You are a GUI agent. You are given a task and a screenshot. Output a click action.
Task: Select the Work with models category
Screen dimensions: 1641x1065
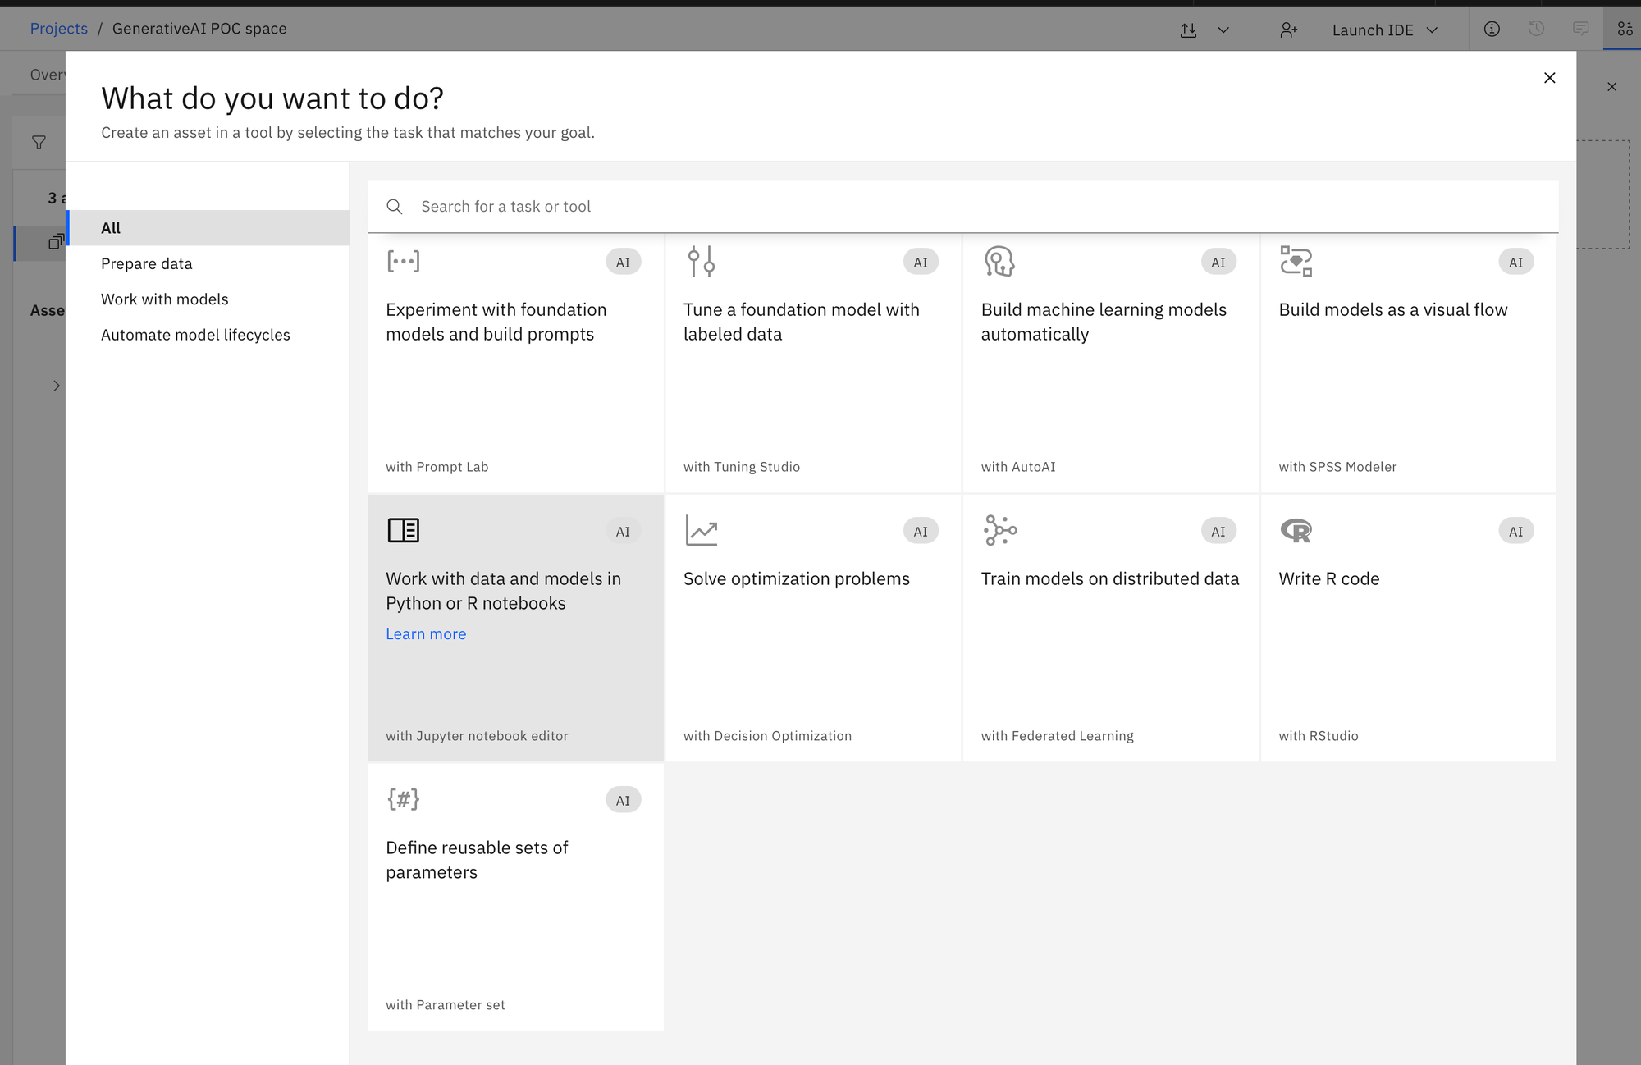tap(165, 298)
